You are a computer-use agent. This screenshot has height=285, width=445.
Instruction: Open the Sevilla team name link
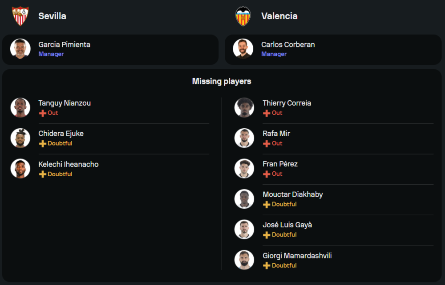pos(52,16)
